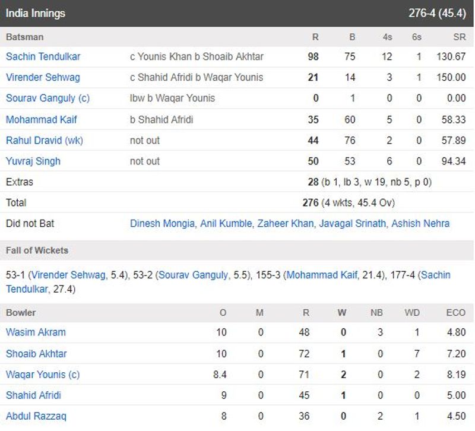Click the 276-4 (45.4) score in header
Screen dimensions: 475x431
[x=436, y=13]
